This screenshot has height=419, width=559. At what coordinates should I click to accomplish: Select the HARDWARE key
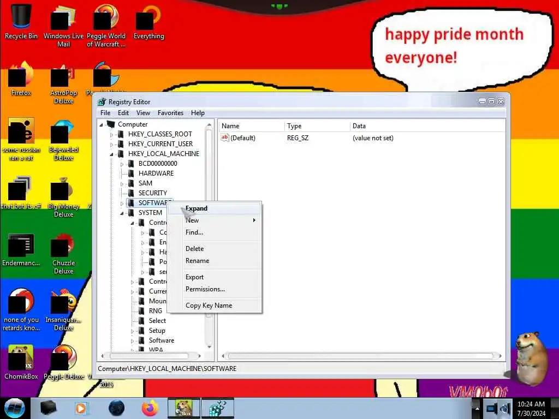156,173
